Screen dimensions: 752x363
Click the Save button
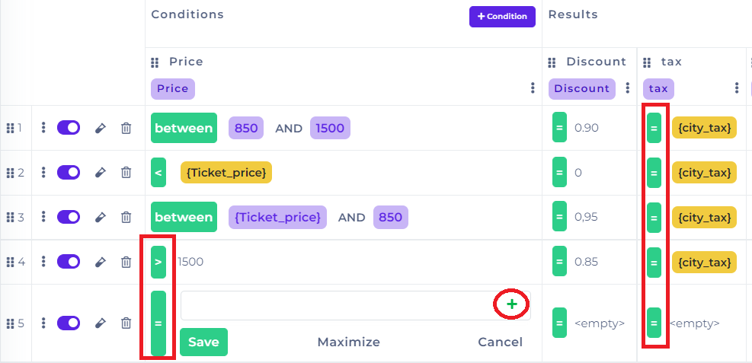[x=203, y=342]
